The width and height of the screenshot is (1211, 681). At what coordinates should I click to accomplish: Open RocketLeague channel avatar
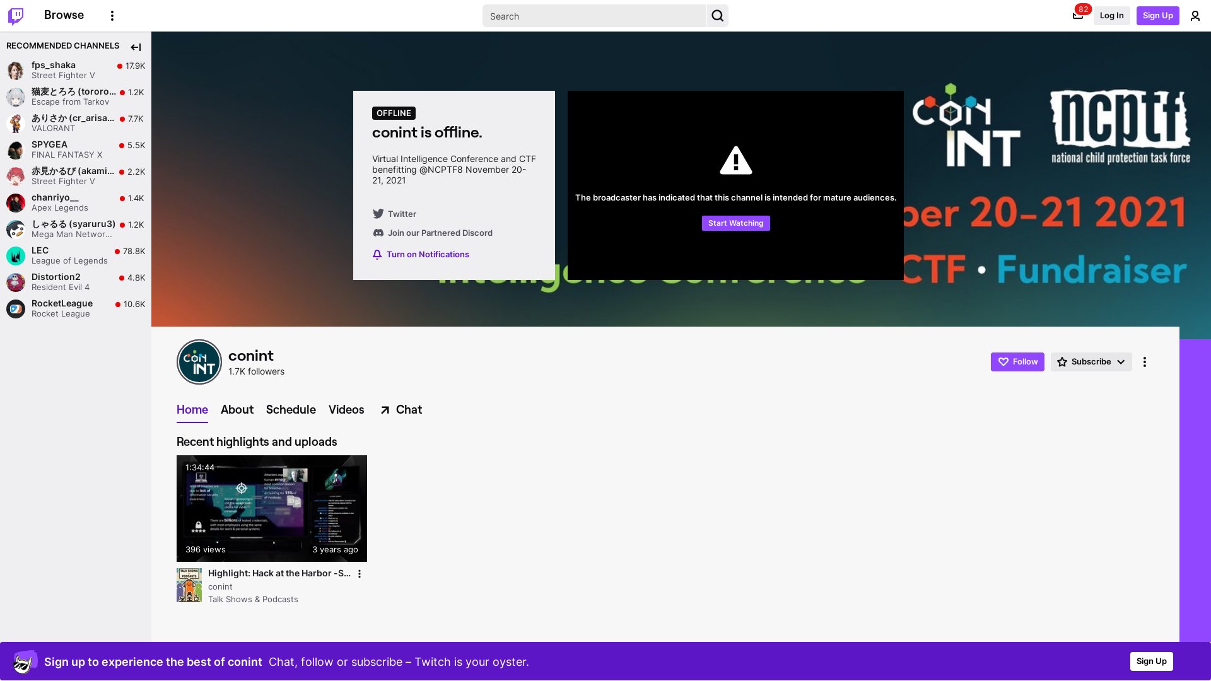click(16, 308)
